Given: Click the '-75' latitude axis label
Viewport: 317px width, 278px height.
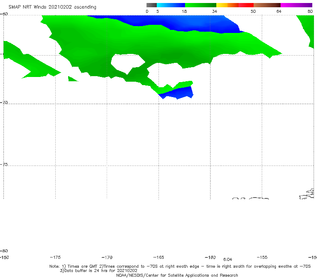Looking at the screenshot, I should click(4, 164).
